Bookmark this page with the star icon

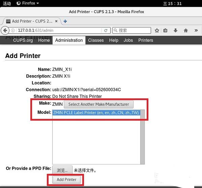click(x=157, y=31)
